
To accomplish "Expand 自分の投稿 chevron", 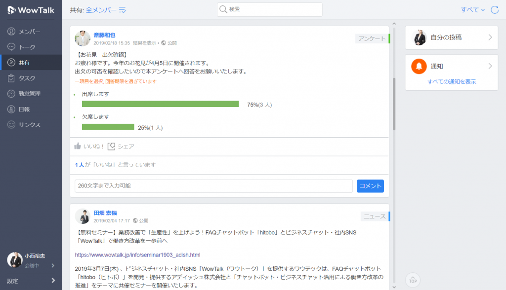I will [490, 37].
